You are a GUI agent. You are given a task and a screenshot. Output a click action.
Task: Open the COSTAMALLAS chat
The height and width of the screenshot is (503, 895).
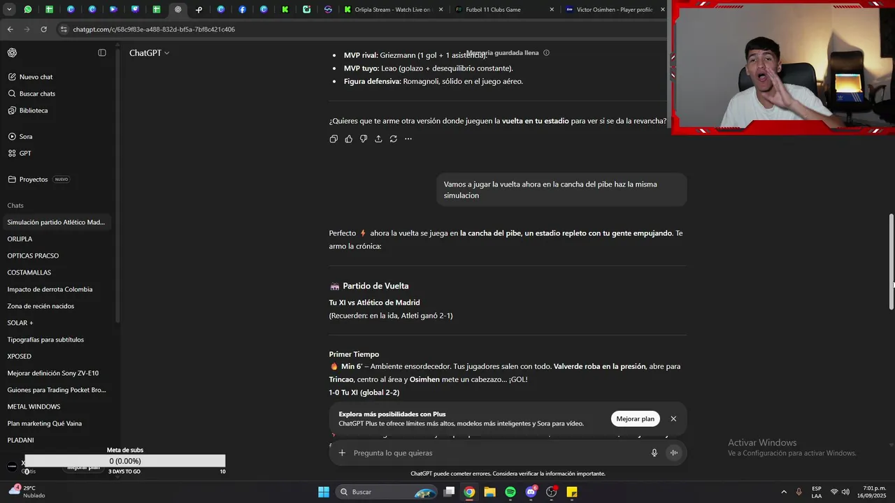(56, 272)
